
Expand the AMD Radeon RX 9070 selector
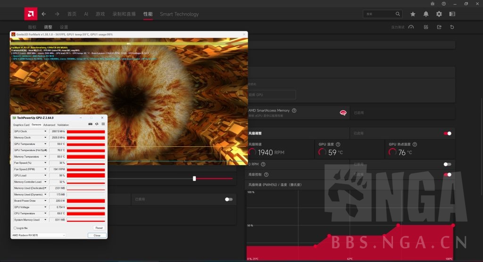[x=39, y=235]
